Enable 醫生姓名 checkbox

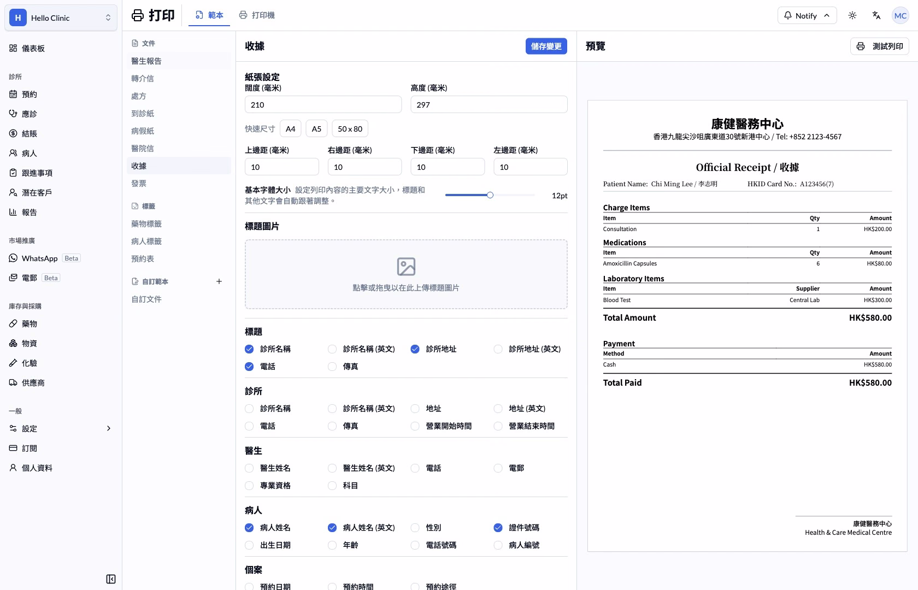(249, 468)
